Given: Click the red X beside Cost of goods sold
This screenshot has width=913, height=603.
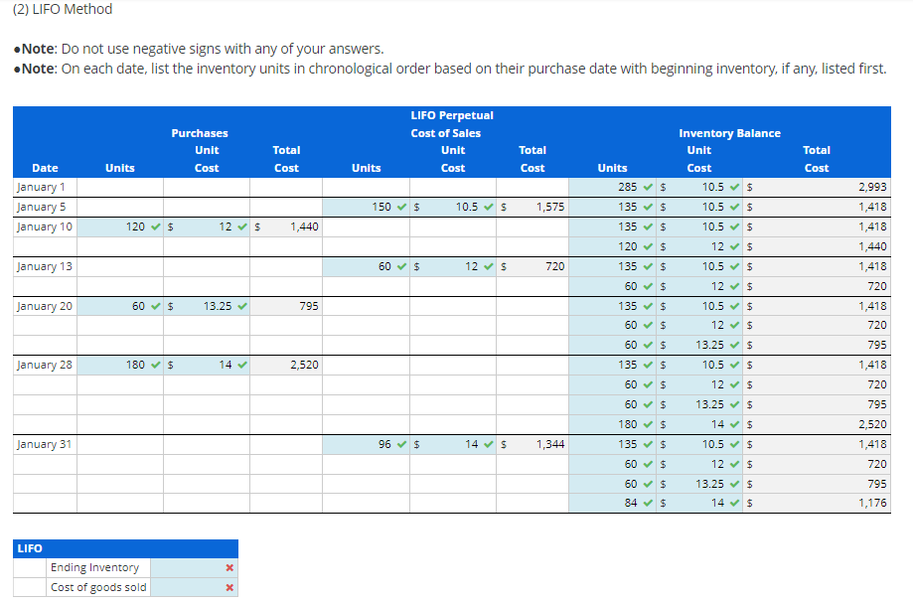Looking at the screenshot, I should 228,587.
